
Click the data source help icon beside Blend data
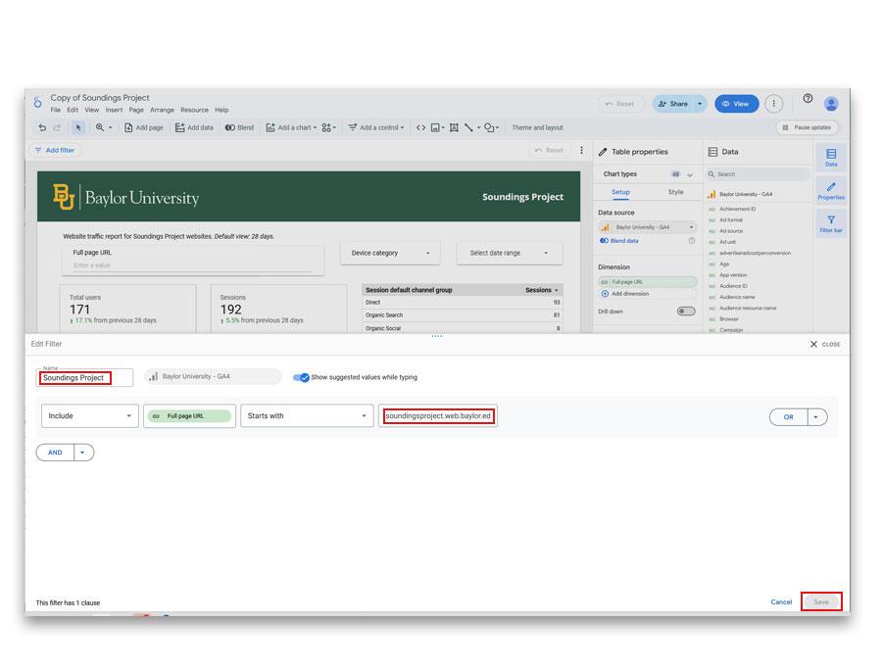(x=692, y=241)
